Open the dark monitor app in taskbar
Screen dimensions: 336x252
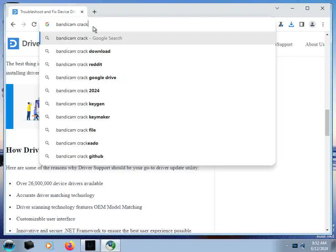90,245
